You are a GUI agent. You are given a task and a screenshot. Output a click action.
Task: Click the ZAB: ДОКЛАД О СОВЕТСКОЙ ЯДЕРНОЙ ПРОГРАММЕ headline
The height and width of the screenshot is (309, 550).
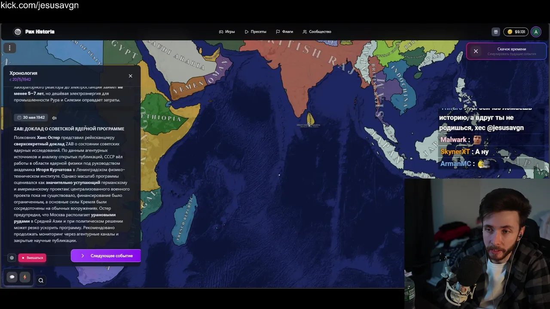pos(69,129)
